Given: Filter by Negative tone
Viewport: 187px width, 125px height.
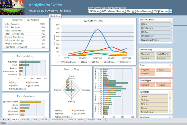Looking at the screenshot, I should coord(147,70).
